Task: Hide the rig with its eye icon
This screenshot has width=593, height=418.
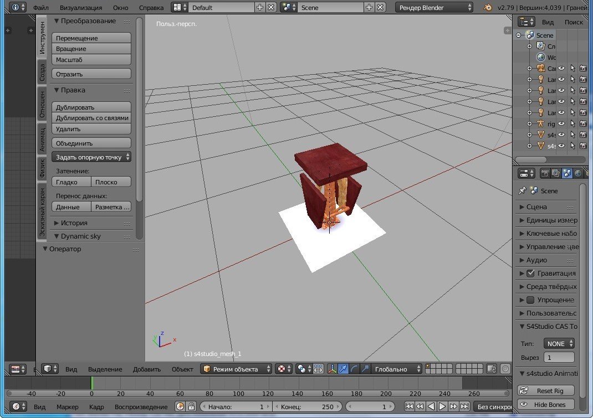Action: click(x=561, y=123)
